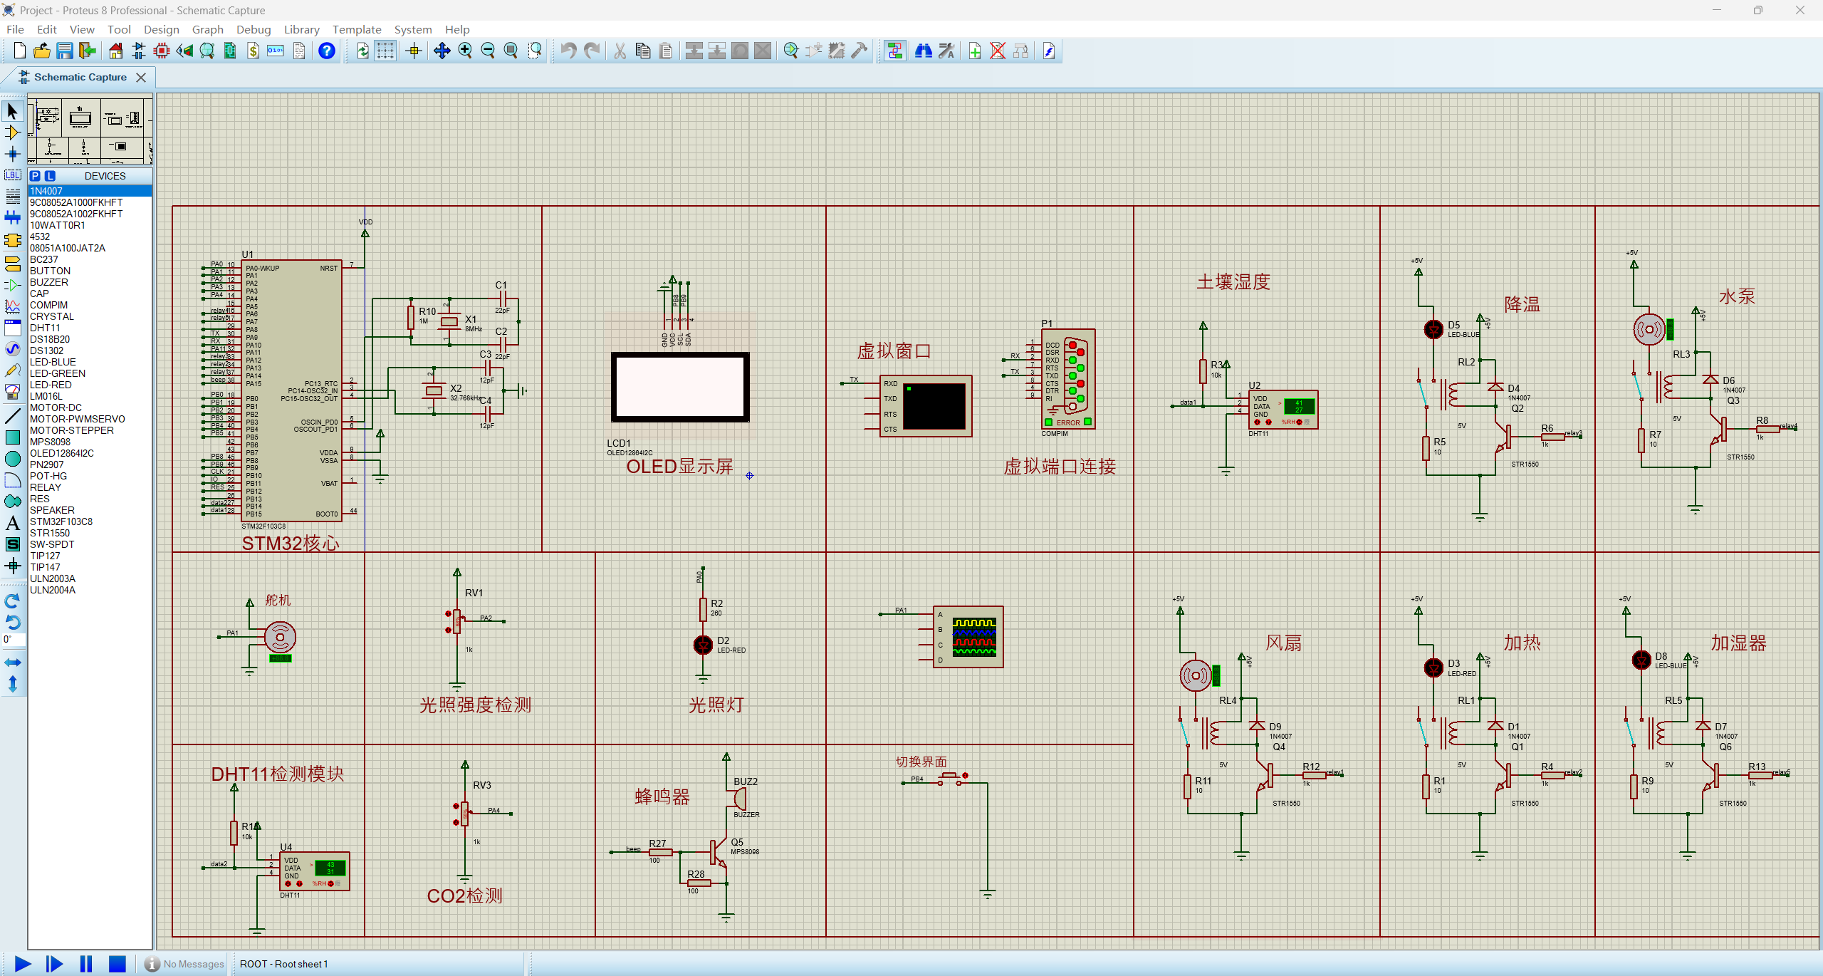Activate the Junction dot mode
Screen dimensions: 1823x976
click(12, 154)
